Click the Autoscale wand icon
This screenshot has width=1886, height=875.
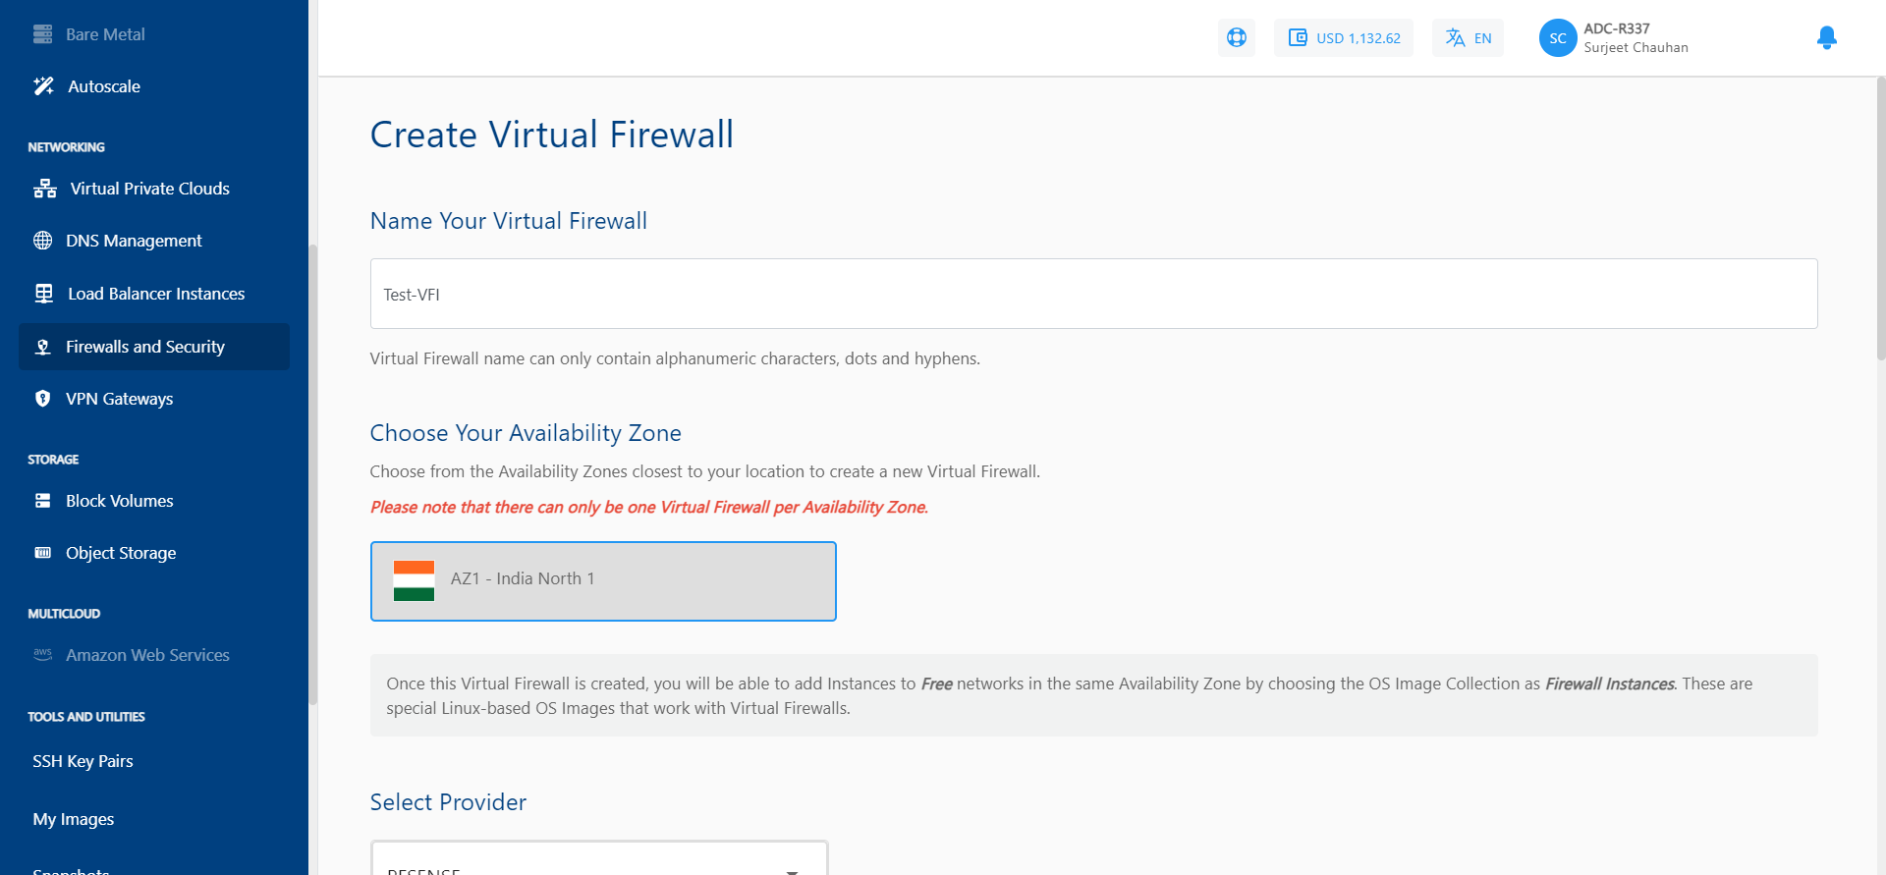coord(44,86)
